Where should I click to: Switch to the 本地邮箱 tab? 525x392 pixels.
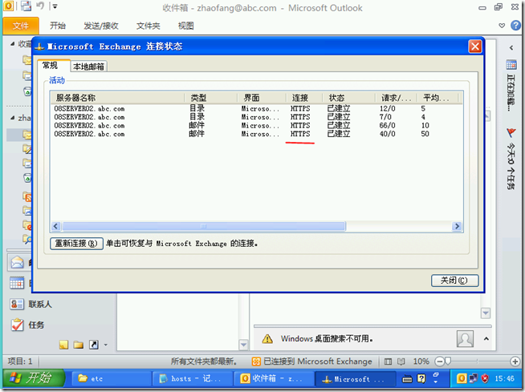pyautogui.click(x=89, y=67)
